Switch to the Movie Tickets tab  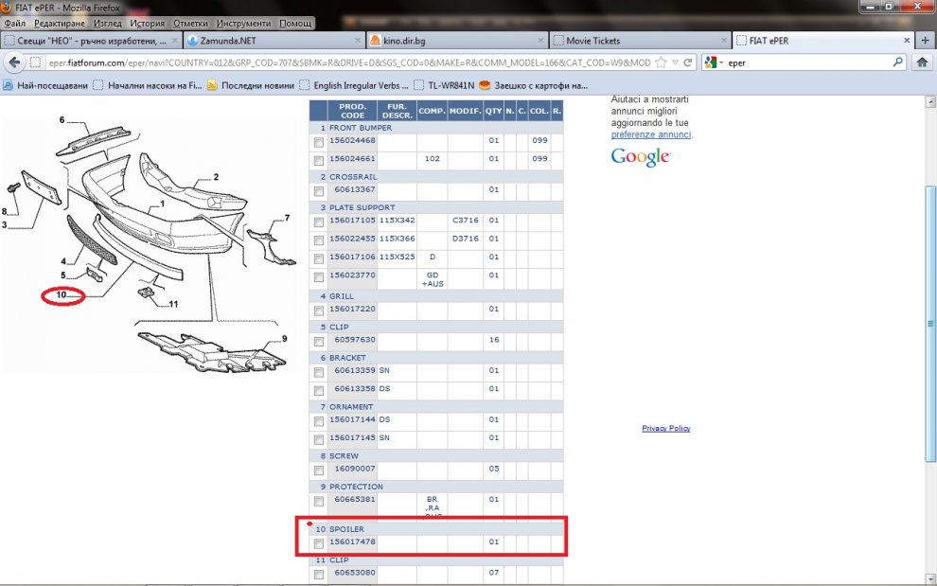tap(592, 41)
